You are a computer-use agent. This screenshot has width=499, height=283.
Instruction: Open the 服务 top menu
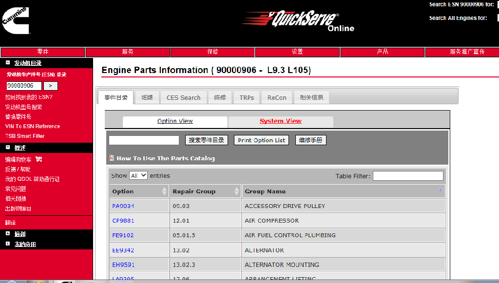(128, 52)
